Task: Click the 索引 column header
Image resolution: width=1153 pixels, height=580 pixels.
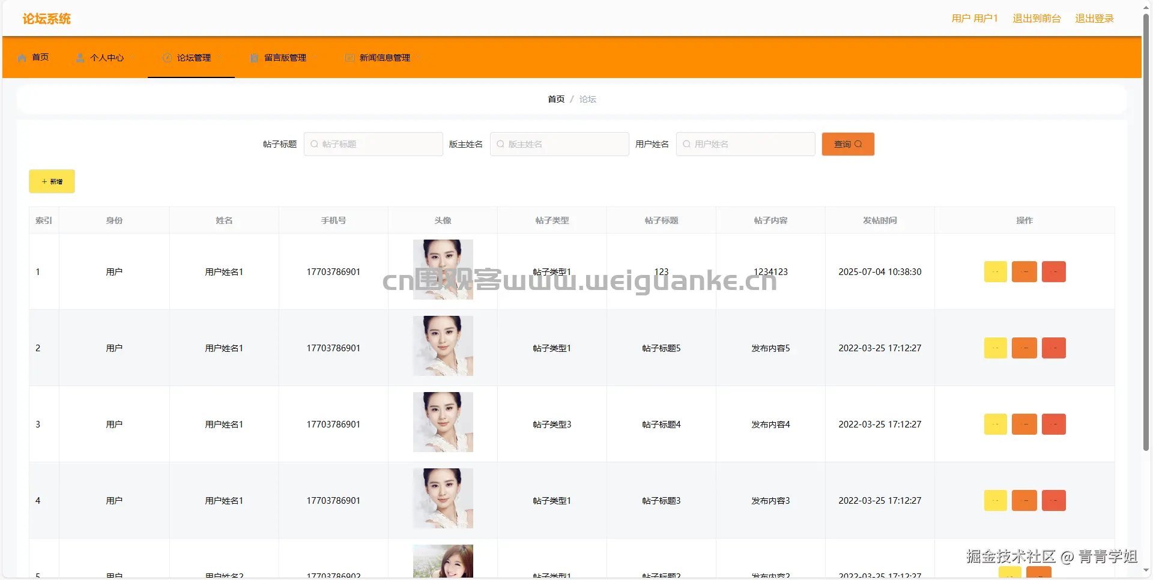Action: tap(44, 220)
